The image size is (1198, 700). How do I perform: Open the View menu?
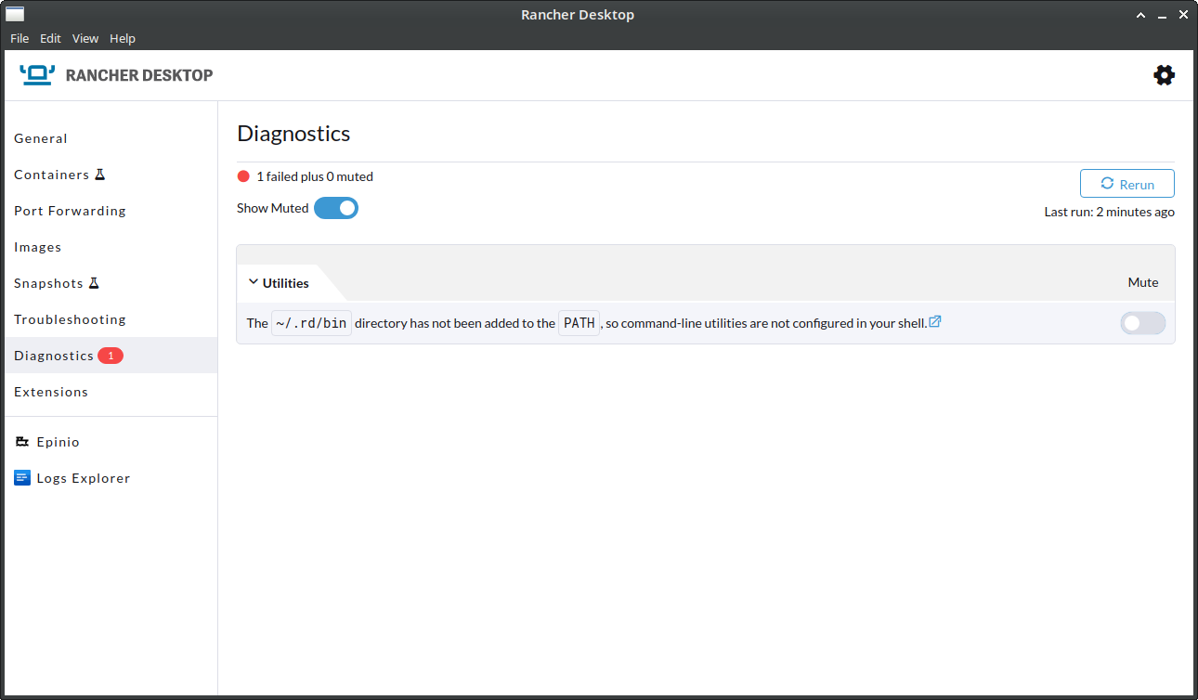85,38
